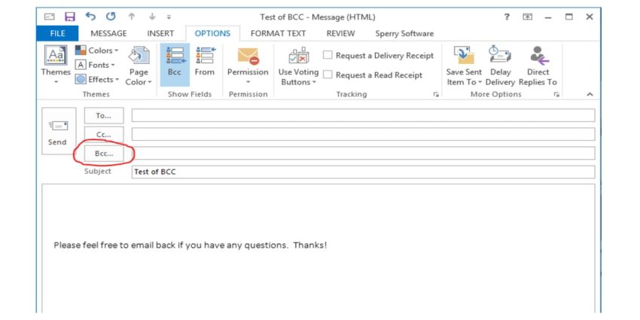Open the Sperry Software tab
Image resolution: width=640 pixels, height=320 pixels.
pyautogui.click(x=404, y=33)
